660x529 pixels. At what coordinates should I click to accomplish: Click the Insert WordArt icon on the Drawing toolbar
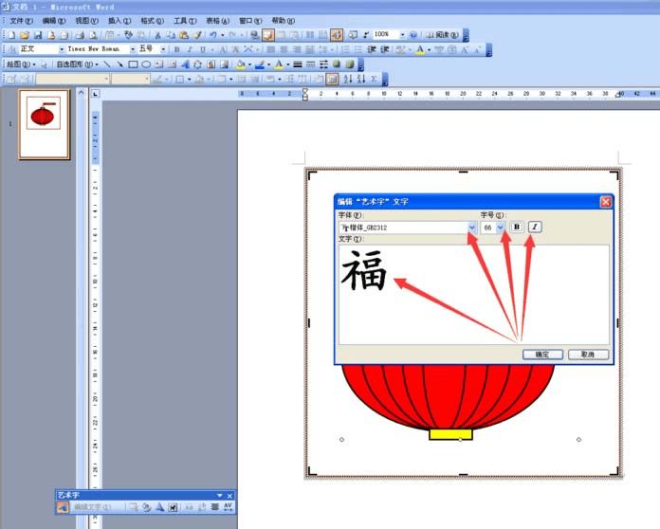click(185, 64)
